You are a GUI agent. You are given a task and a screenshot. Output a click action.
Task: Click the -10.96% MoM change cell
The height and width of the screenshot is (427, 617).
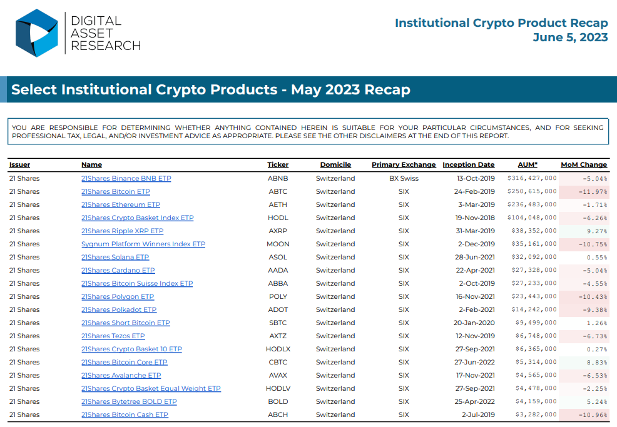584,415
